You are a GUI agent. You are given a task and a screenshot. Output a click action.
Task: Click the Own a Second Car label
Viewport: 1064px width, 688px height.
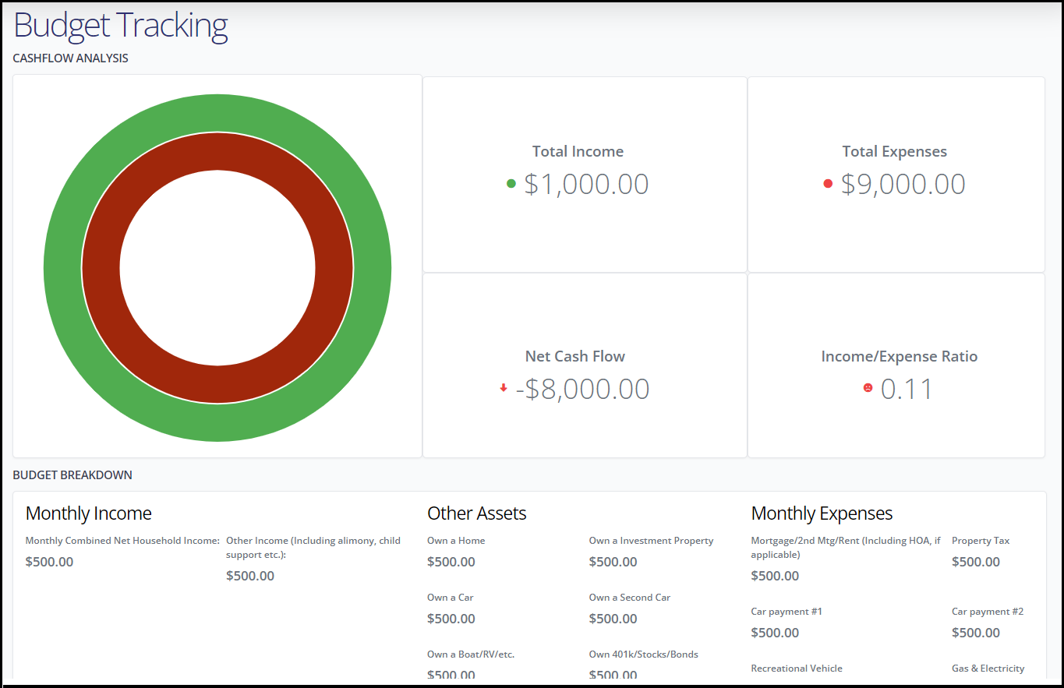630,598
